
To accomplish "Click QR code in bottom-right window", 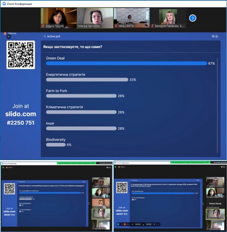I will pos(122,188).
